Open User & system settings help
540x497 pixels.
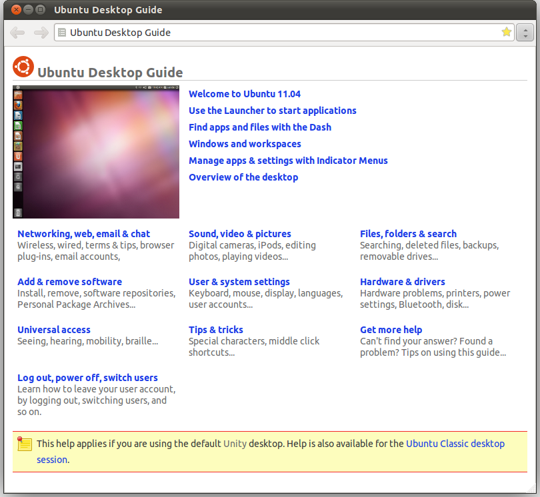pos(239,282)
